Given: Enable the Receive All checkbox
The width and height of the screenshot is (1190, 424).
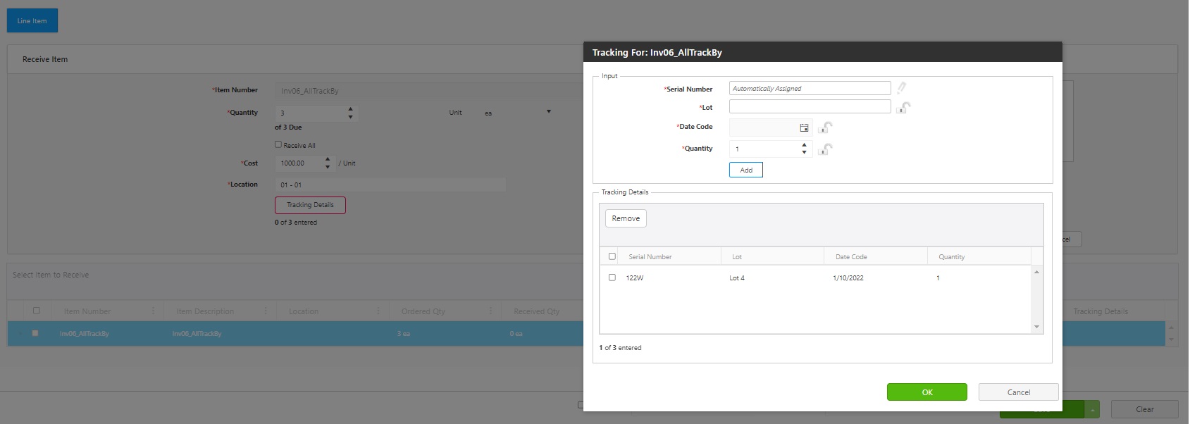Looking at the screenshot, I should point(278,144).
